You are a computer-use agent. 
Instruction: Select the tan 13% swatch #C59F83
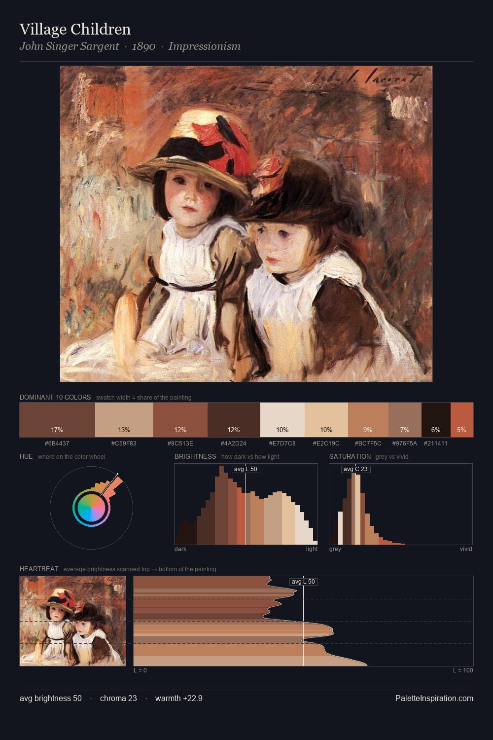tap(124, 420)
